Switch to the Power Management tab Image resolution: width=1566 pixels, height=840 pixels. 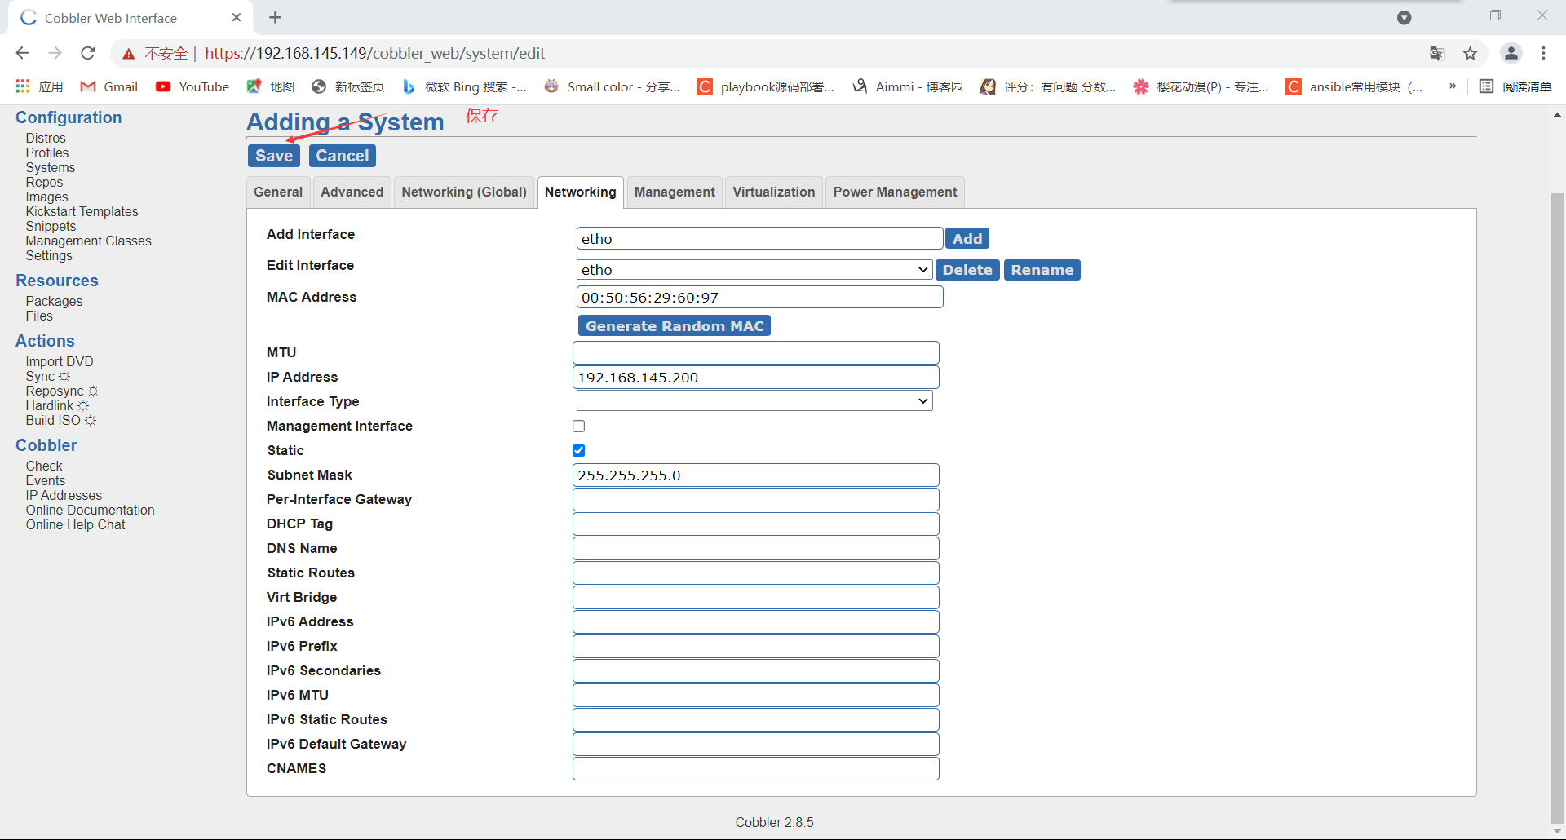click(x=895, y=192)
